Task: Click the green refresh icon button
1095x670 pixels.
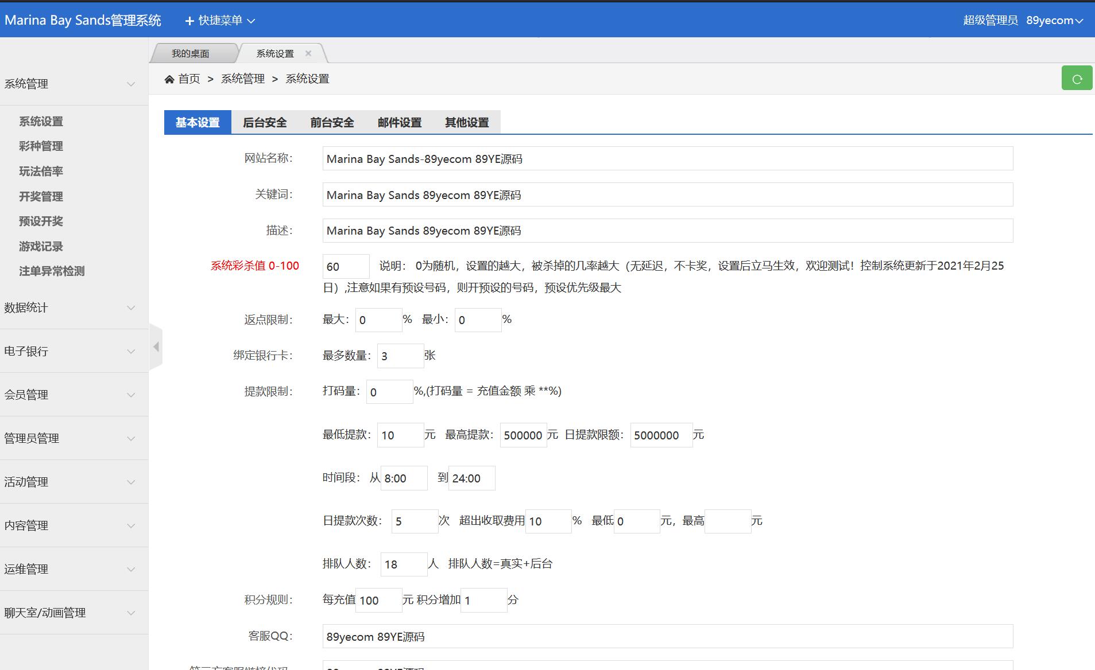Action: click(x=1077, y=79)
